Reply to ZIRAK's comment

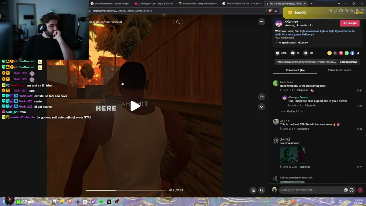tap(303, 129)
